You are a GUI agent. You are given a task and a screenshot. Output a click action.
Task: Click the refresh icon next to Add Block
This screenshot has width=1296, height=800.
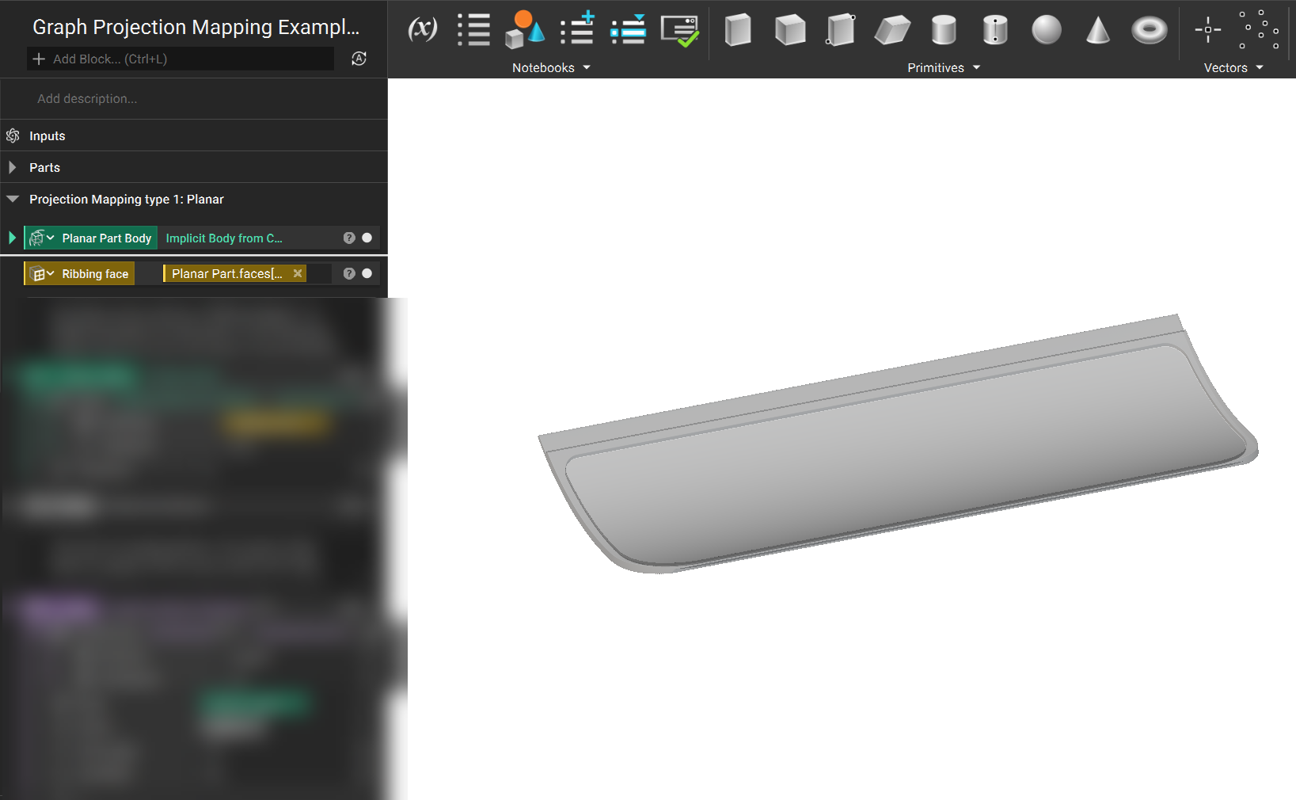(359, 59)
